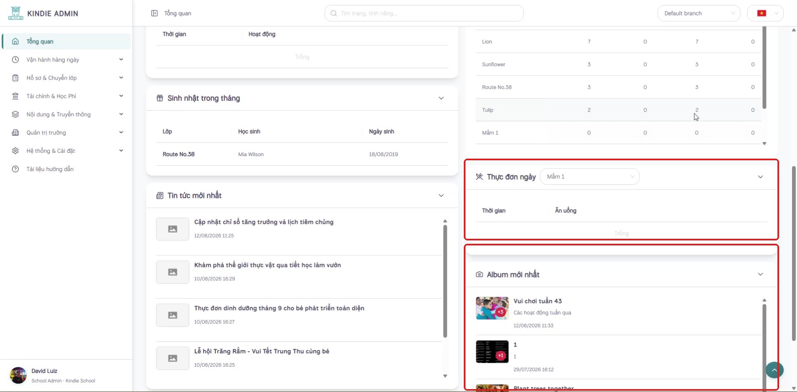Click thumbnail of Lễ hội Trăng Rằm

point(173,358)
